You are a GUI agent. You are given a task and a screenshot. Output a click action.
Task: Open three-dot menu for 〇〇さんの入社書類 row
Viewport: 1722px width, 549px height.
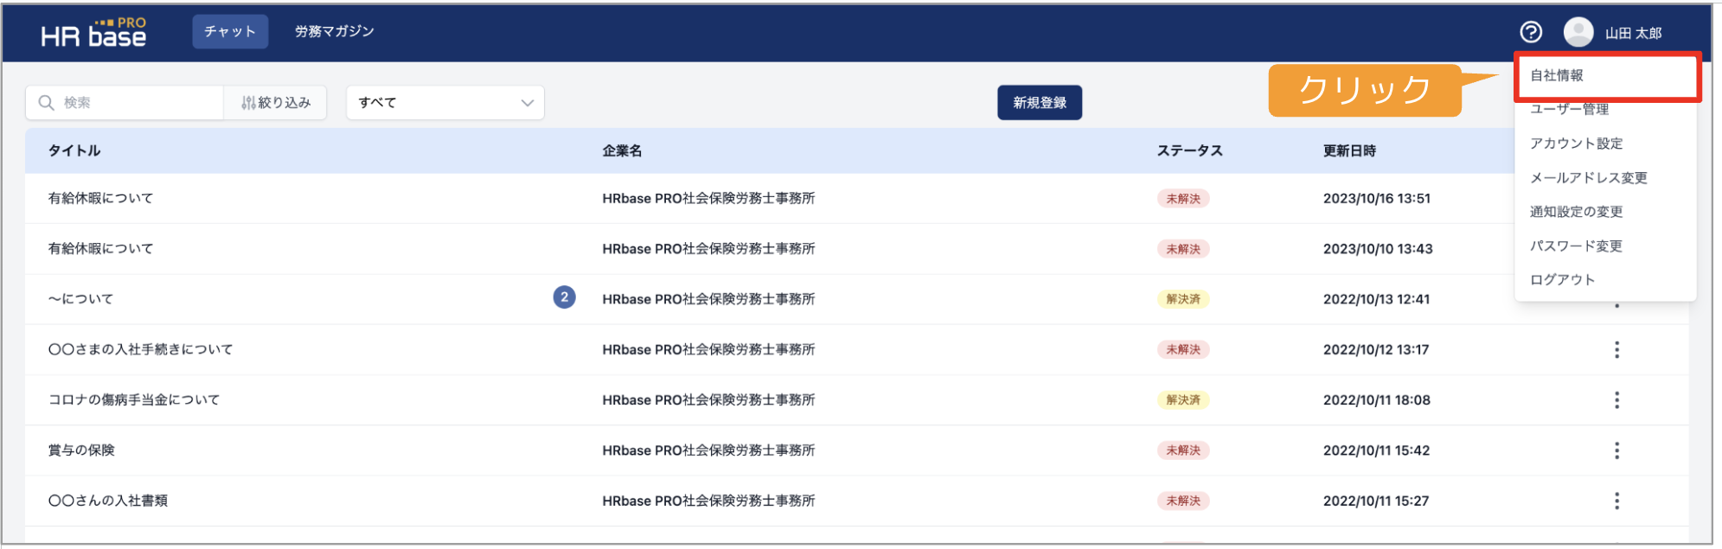(x=1616, y=501)
